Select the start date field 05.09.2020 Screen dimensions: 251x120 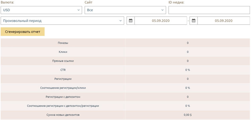pos(161,21)
